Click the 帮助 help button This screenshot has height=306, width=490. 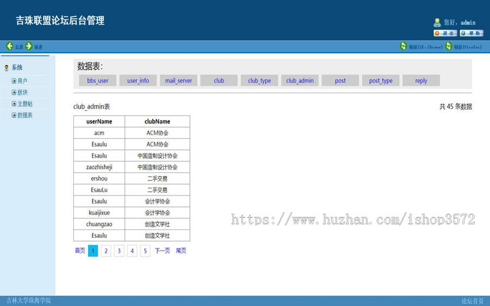pos(471,33)
